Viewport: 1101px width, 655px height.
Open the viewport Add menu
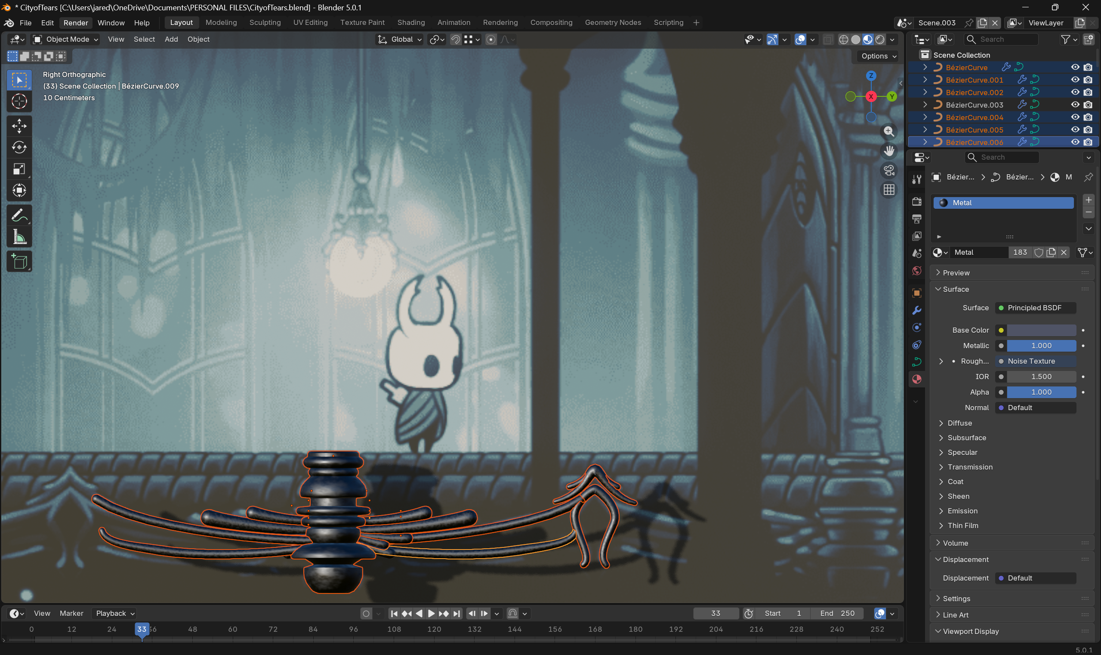pyautogui.click(x=171, y=39)
